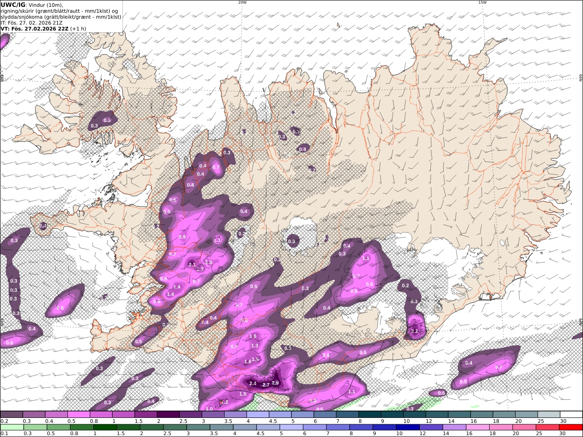Screen dimensions: 583x437
Task: Click the 'slydda/snjókoma' legend description line
Action: click(61, 16)
